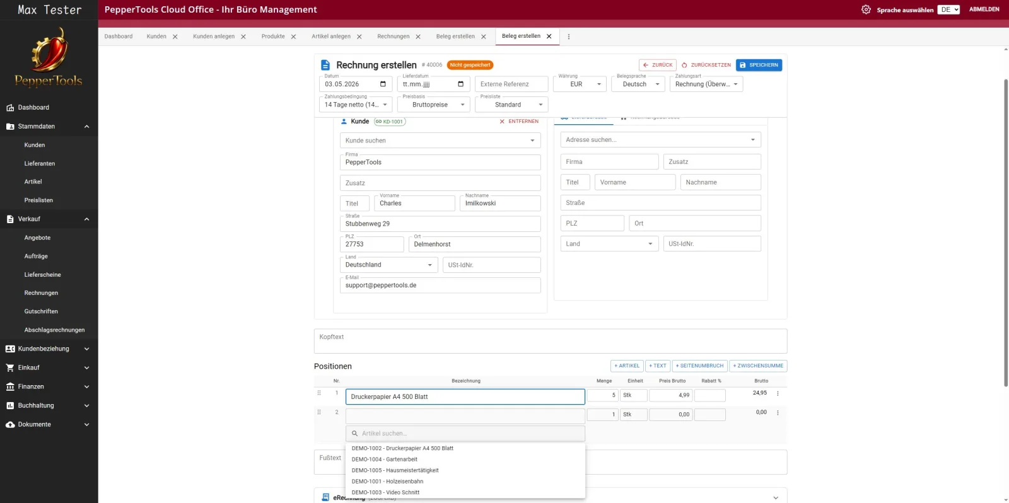Open the Datum calendar picker icon
The image size is (1009, 503).
tap(383, 84)
